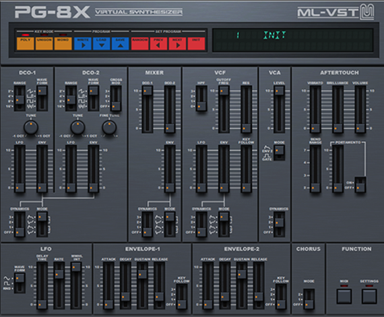Click the Portamento time slider

[x=338, y=169]
